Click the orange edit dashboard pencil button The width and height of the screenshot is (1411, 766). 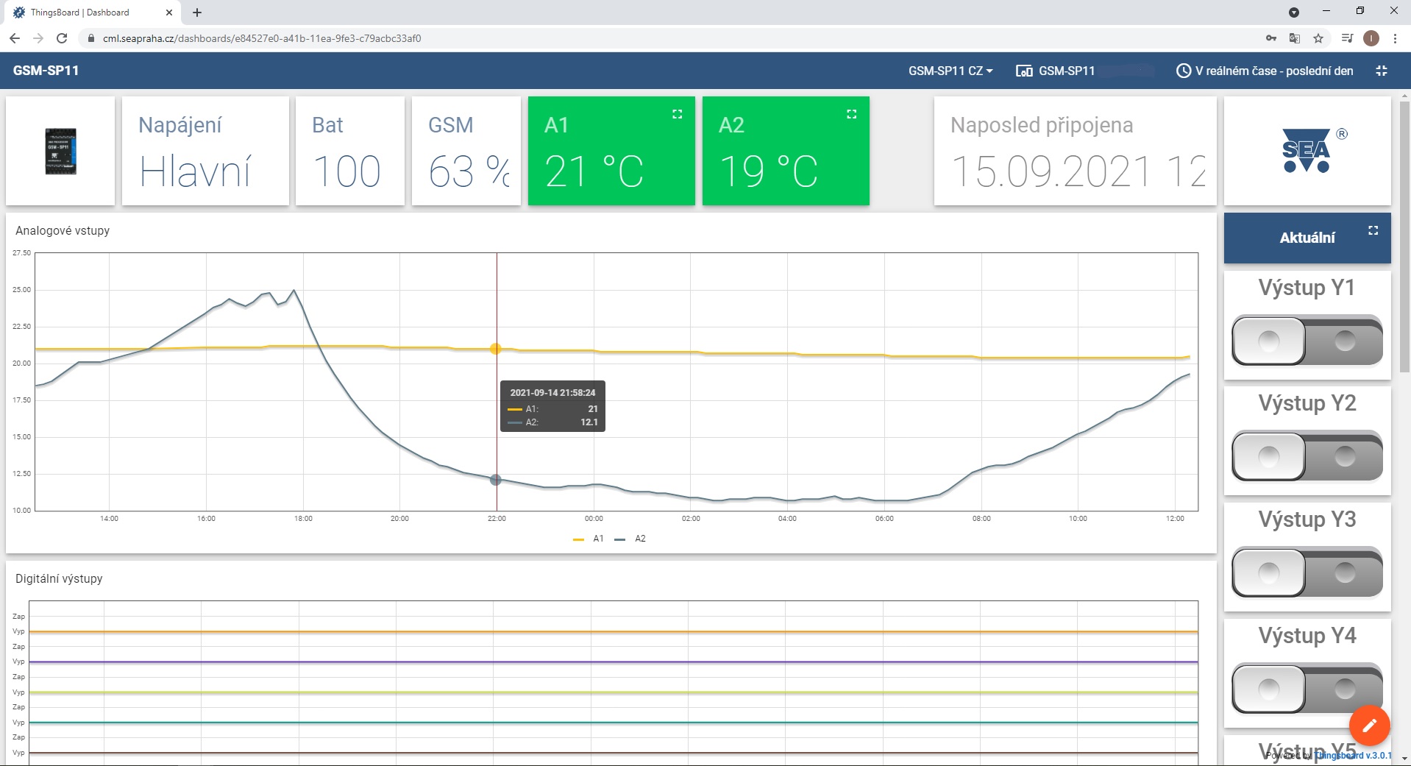pyautogui.click(x=1370, y=726)
